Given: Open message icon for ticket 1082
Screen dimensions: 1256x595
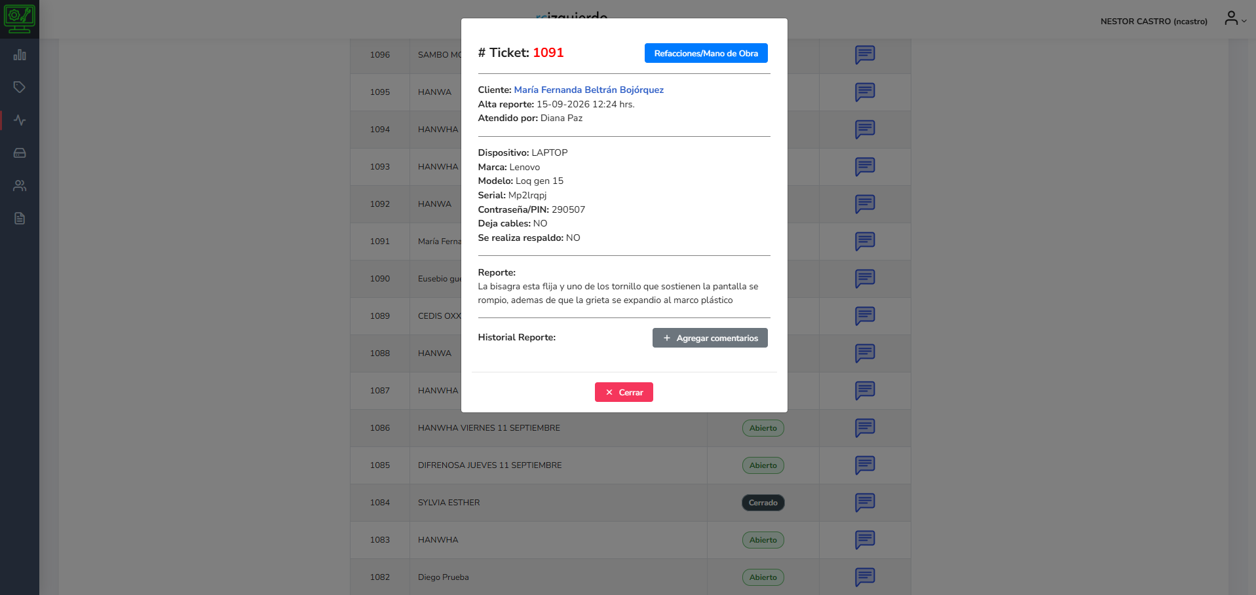Looking at the screenshot, I should coord(865,577).
